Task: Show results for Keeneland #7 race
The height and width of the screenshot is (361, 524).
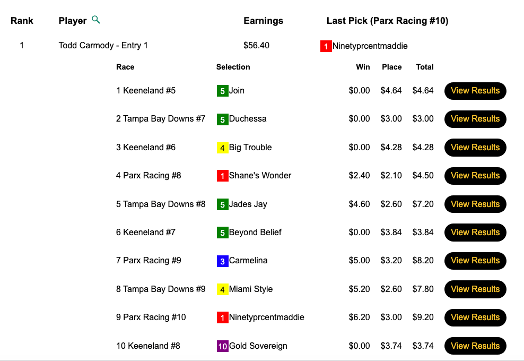Action: click(x=475, y=233)
